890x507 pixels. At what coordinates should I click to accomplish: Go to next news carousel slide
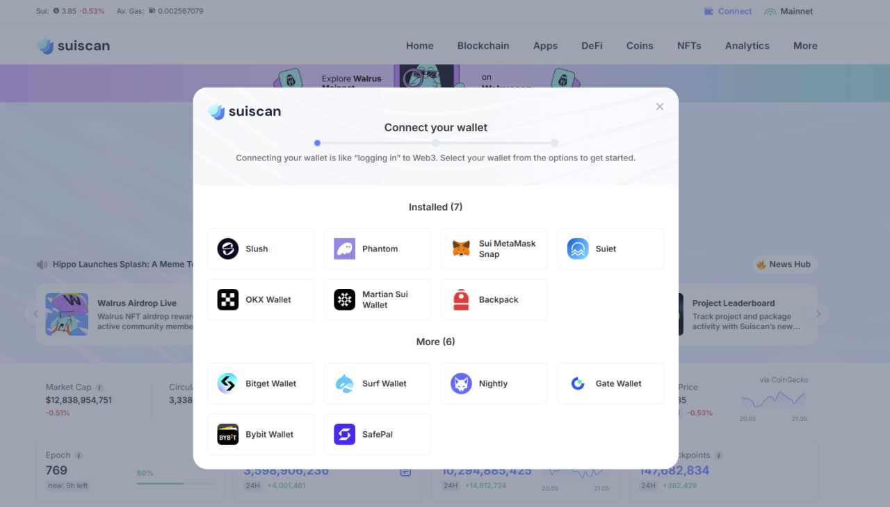[x=818, y=314]
